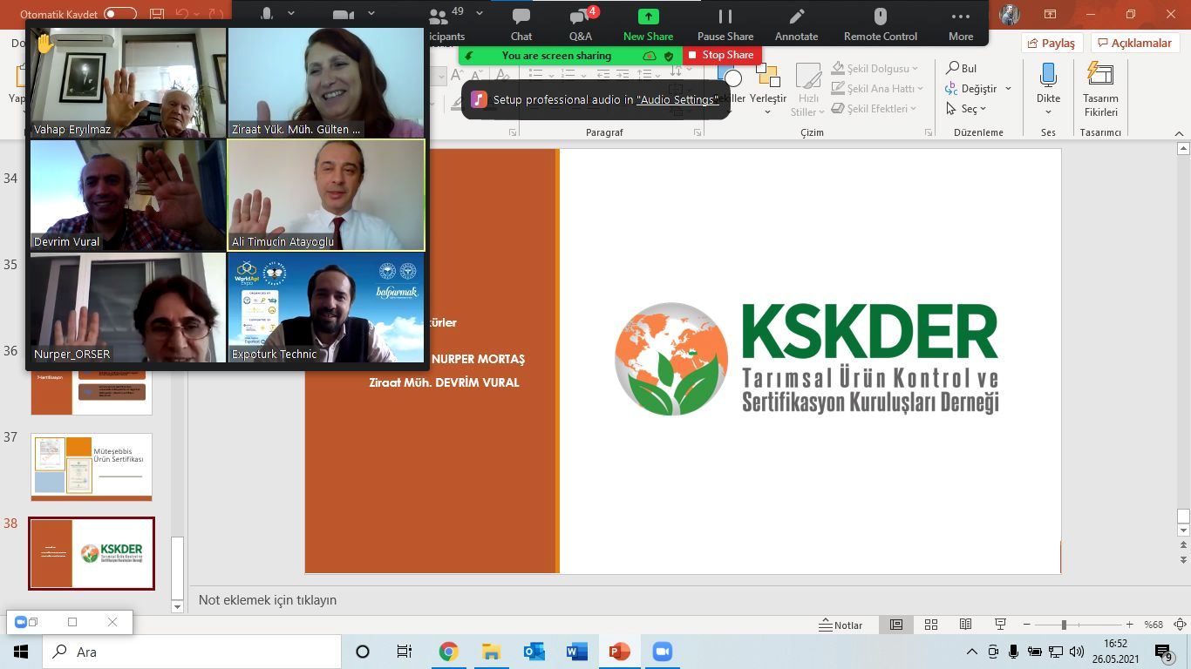Image resolution: width=1191 pixels, height=669 pixels.
Task: Pause the Zoom screen share
Action: pyautogui.click(x=725, y=24)
